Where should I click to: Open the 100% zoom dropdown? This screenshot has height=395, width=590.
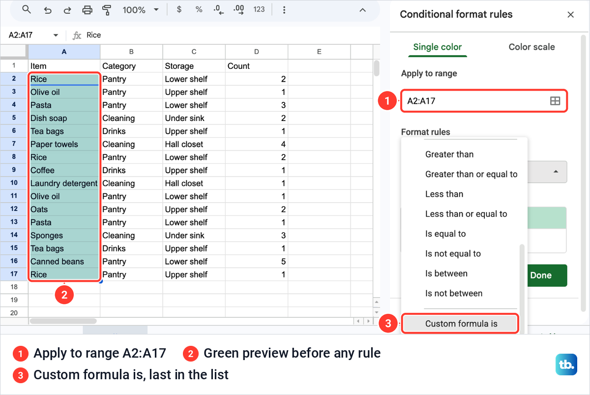click(141, 10)
